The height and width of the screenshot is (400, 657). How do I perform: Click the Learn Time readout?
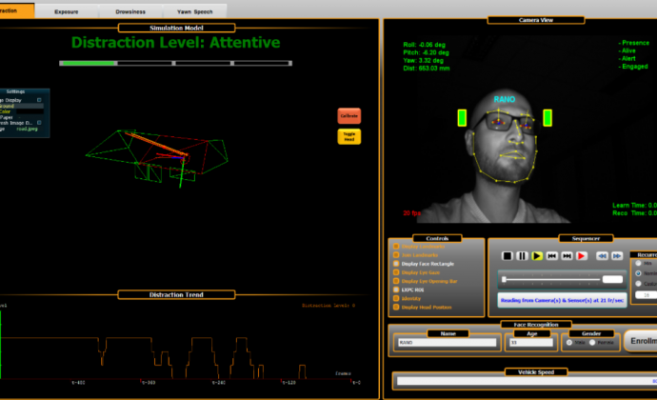click(x=634, y=205)
